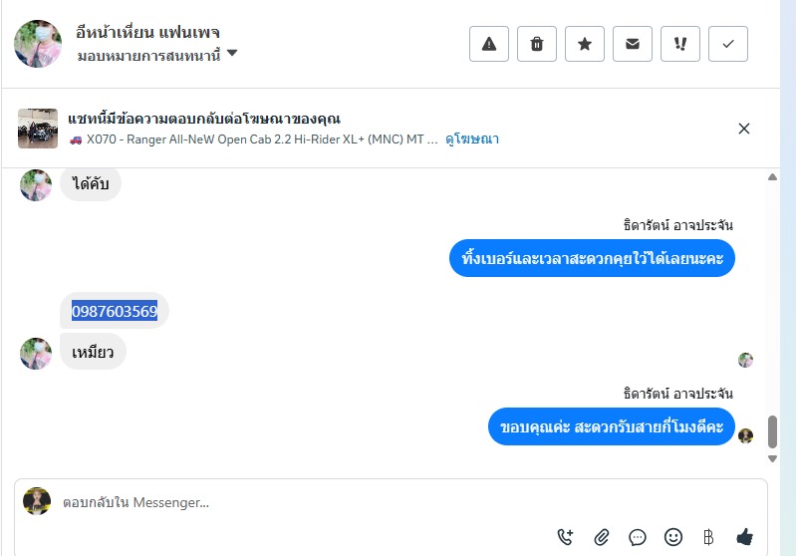Click the baht payment icon
Screen dimensions: 796x556
coord(708,537)
